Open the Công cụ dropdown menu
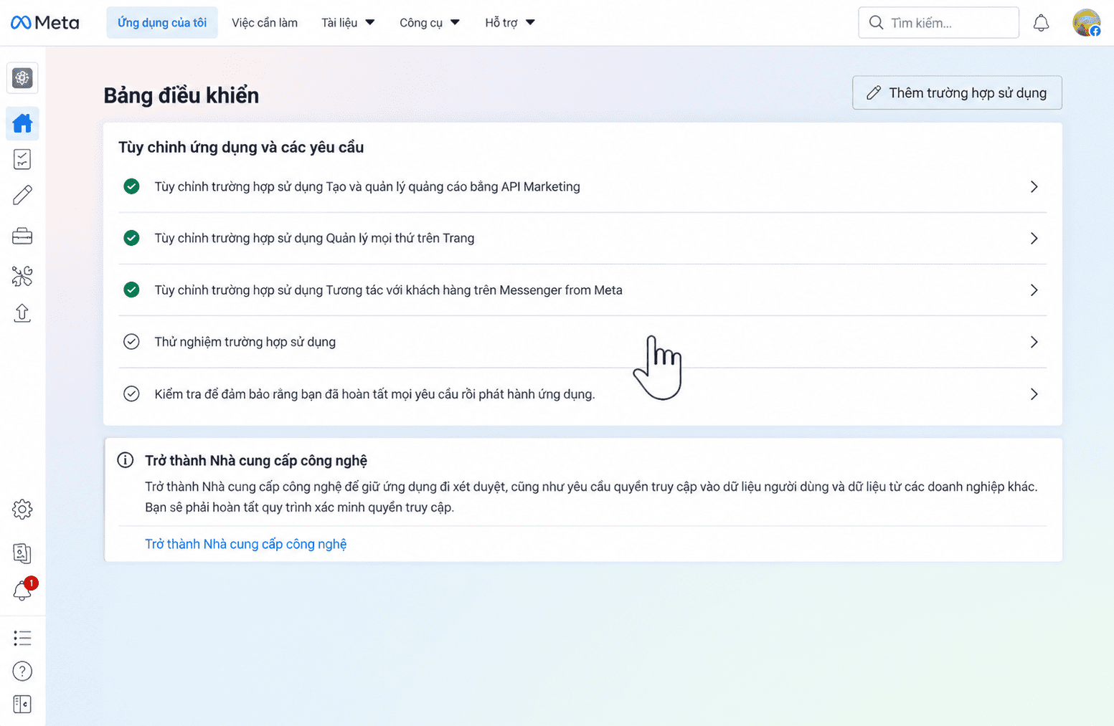The image size is (1114, 726). tap(429, 23)
